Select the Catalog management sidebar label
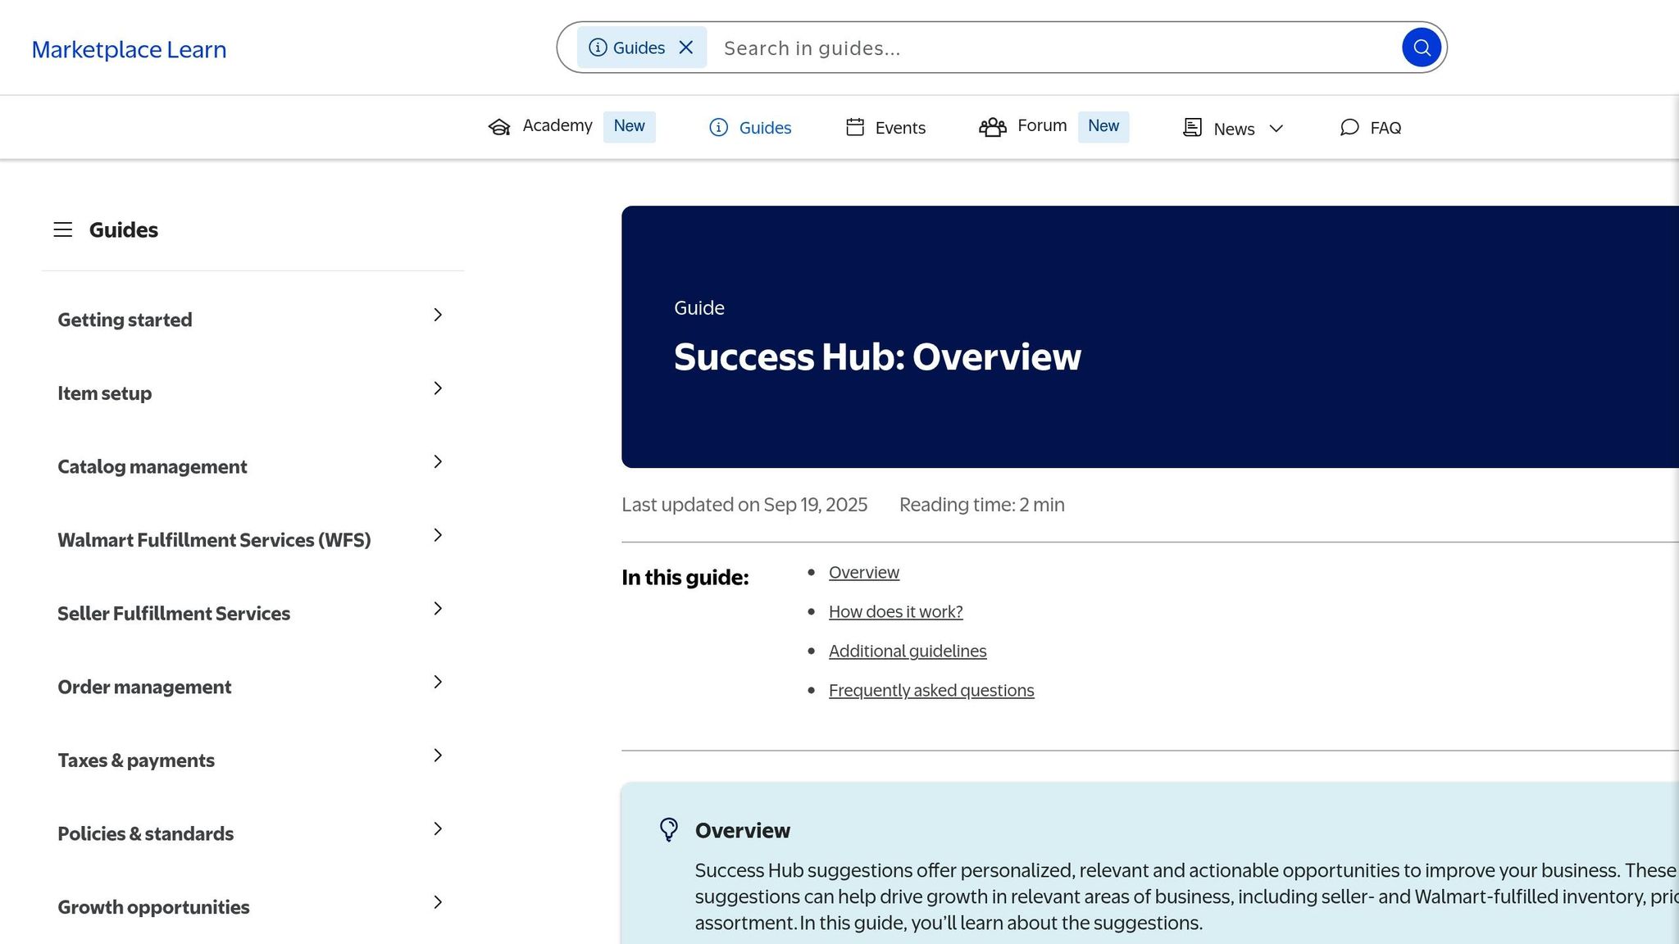The image size is (1679, 944). (152, 466)
